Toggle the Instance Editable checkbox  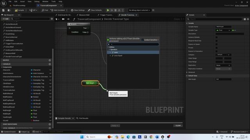(x=216, y=37)
